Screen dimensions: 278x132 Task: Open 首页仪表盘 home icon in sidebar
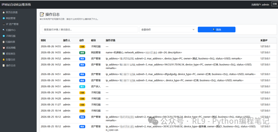(3, 13)
